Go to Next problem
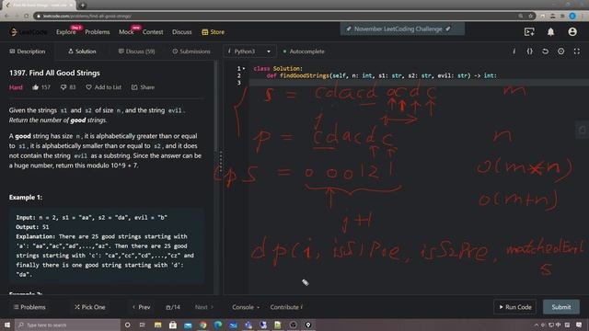Viewport: 589px width, 331px height. [204, 307]
